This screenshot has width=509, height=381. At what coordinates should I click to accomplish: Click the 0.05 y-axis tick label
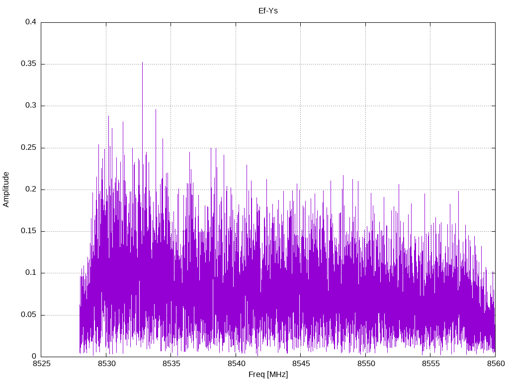pos(29,315)
